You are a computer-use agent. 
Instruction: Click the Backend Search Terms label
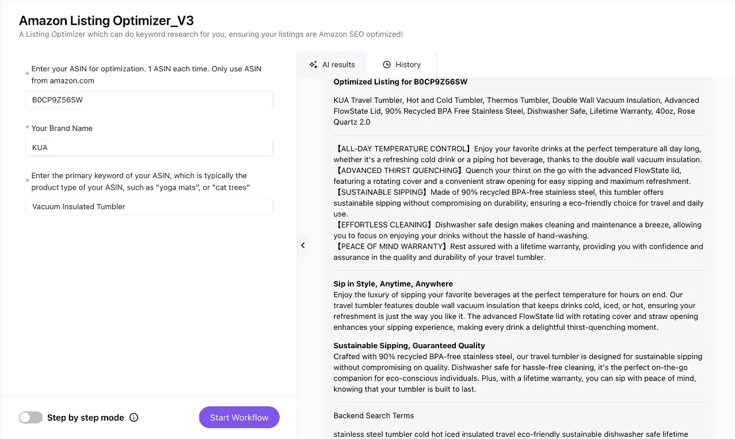click(374, 415)
